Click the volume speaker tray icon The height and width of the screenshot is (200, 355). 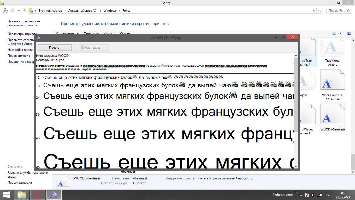313,195
